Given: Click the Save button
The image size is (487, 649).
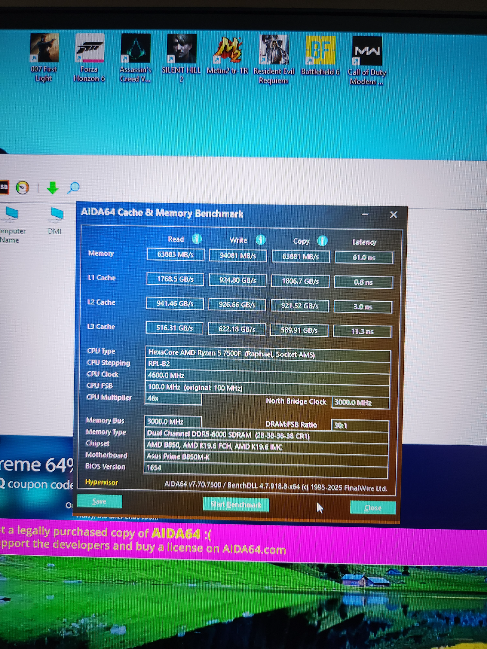Looking at the screenshot, I should [100, 501].
